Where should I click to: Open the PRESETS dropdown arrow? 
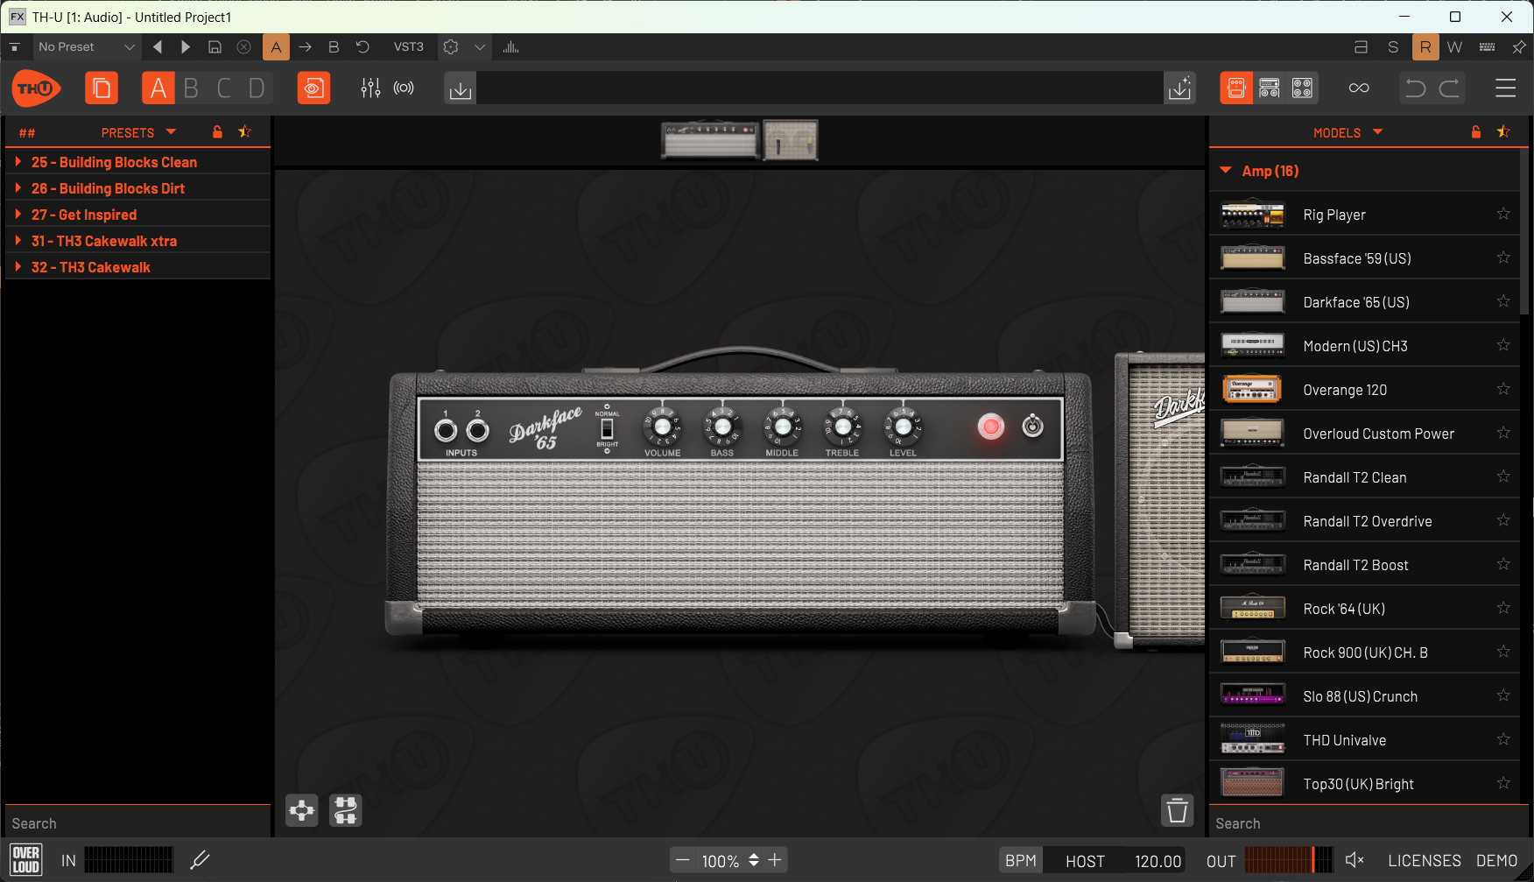pos(171,132)
